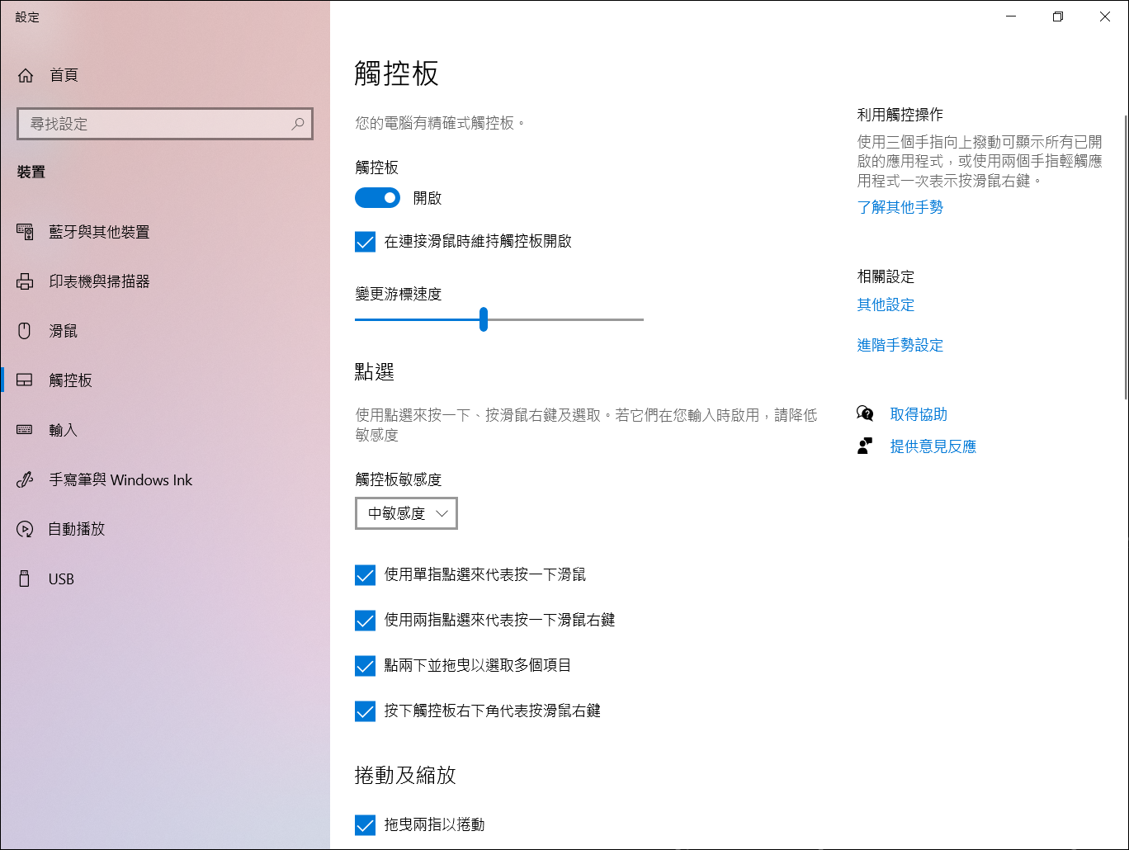1129x850 pixels.
Task: Click inside the 尋找設定 search box
Action: [165, 124]
